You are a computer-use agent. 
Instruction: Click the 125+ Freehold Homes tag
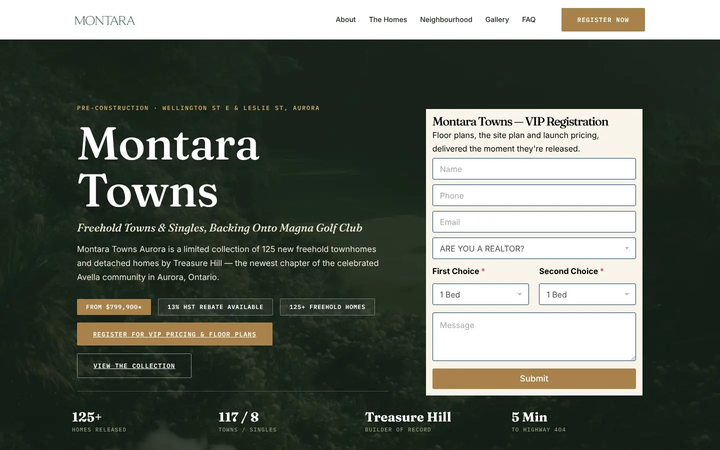point(327,307)
